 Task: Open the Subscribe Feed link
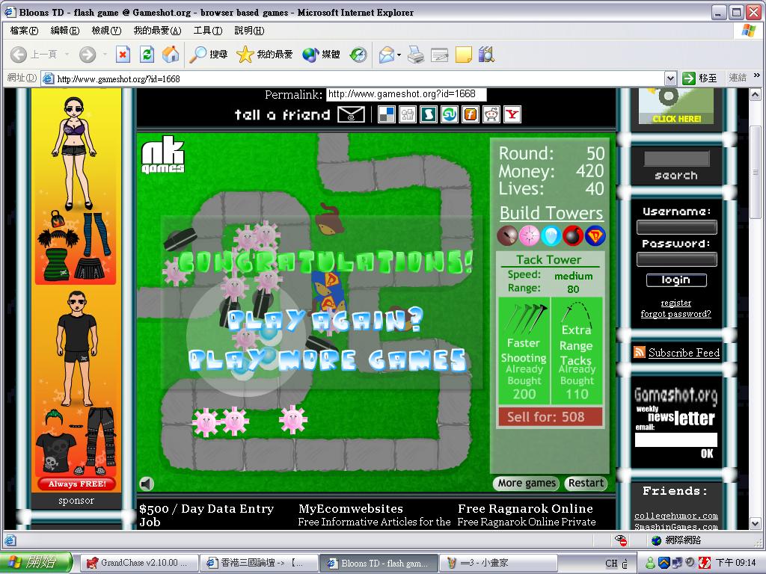click(684, 353)
